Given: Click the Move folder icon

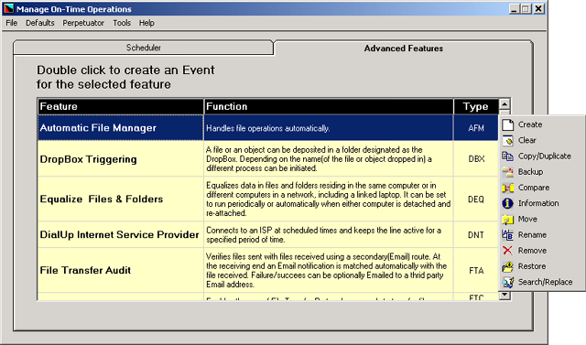Looking at the screenshot, I should (x=507, y=220).
